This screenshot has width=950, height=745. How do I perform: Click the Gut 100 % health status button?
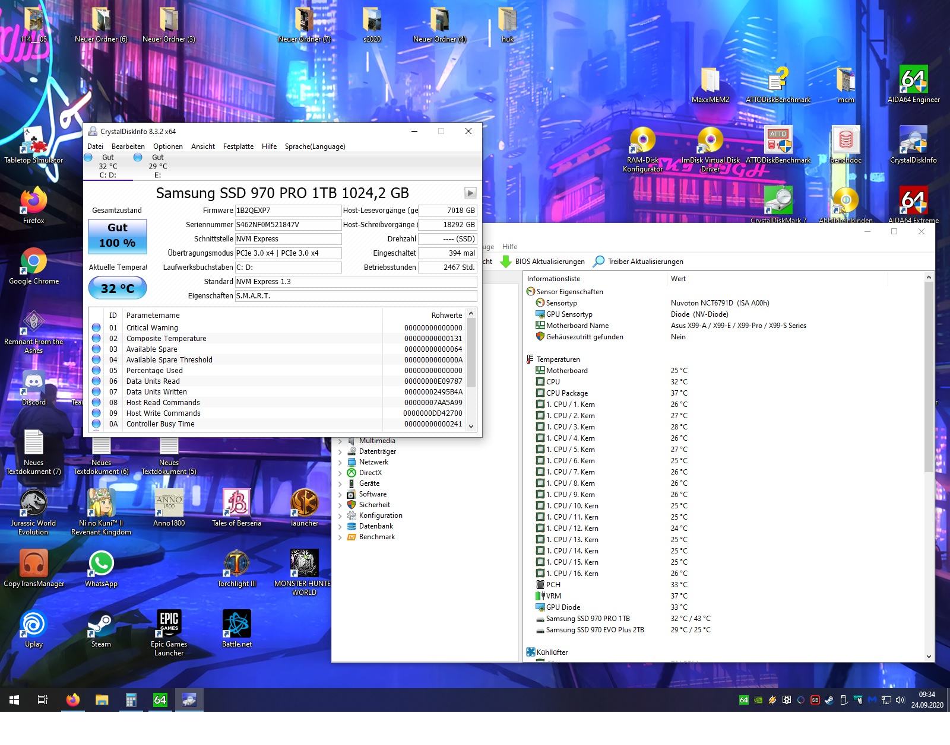pyautogui.click(x=118, y=235)
